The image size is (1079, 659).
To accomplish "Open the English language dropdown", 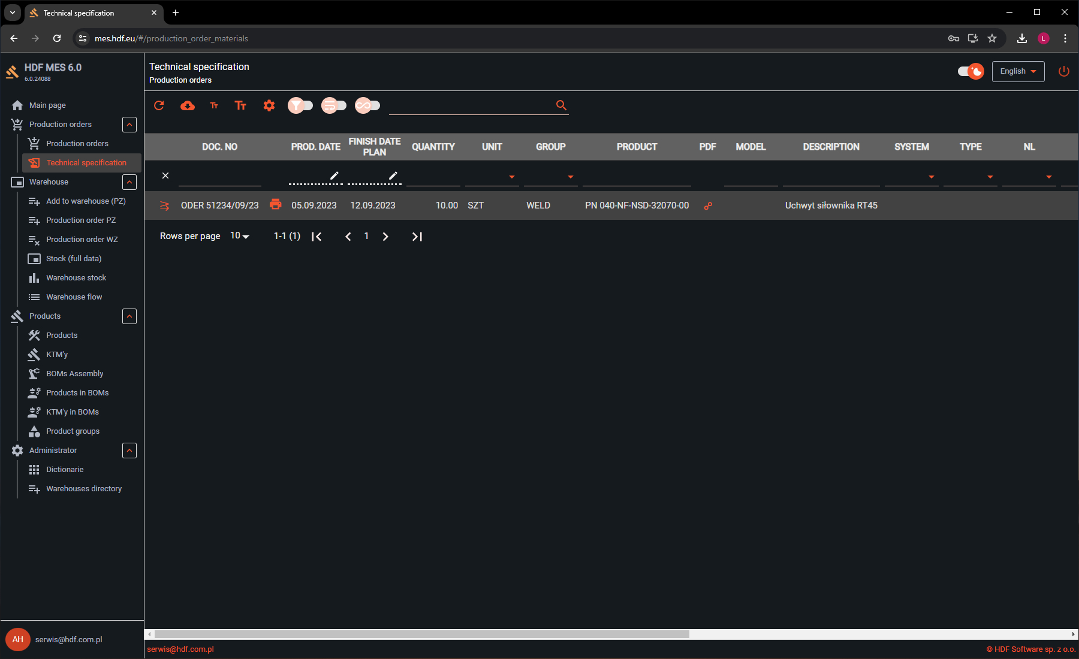I will 1018,71.
